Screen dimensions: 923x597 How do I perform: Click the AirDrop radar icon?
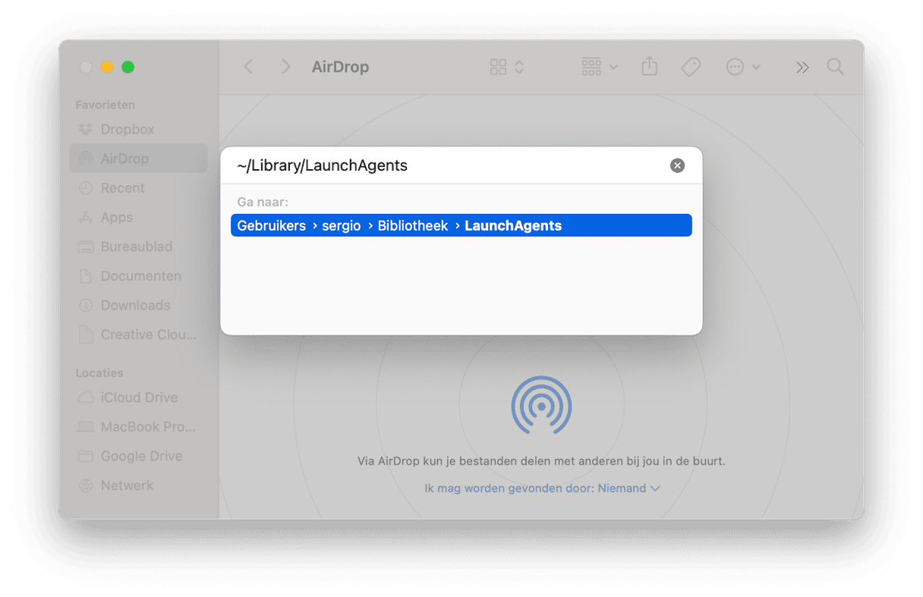(540, 406)
